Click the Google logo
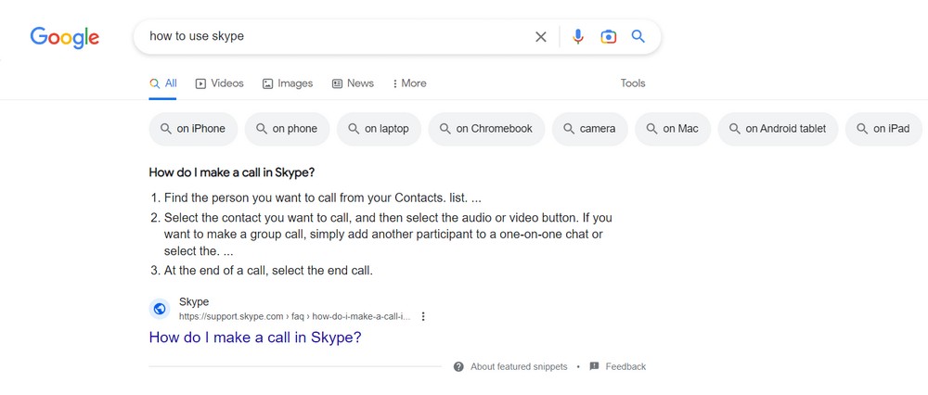Screen dimensions: 928x395 pos(64,37)
